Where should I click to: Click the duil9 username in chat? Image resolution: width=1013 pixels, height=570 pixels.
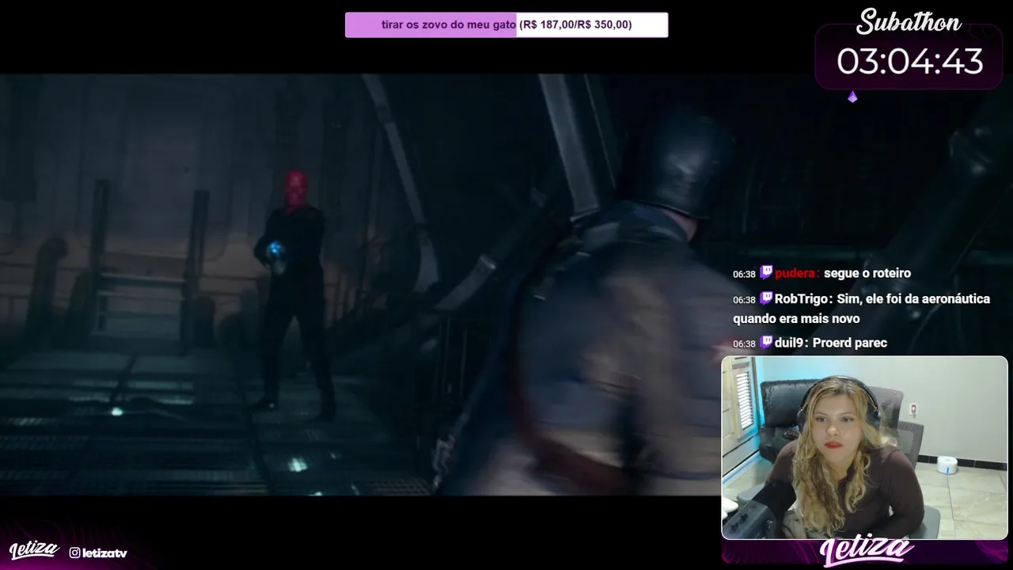[x=791, y=343]
